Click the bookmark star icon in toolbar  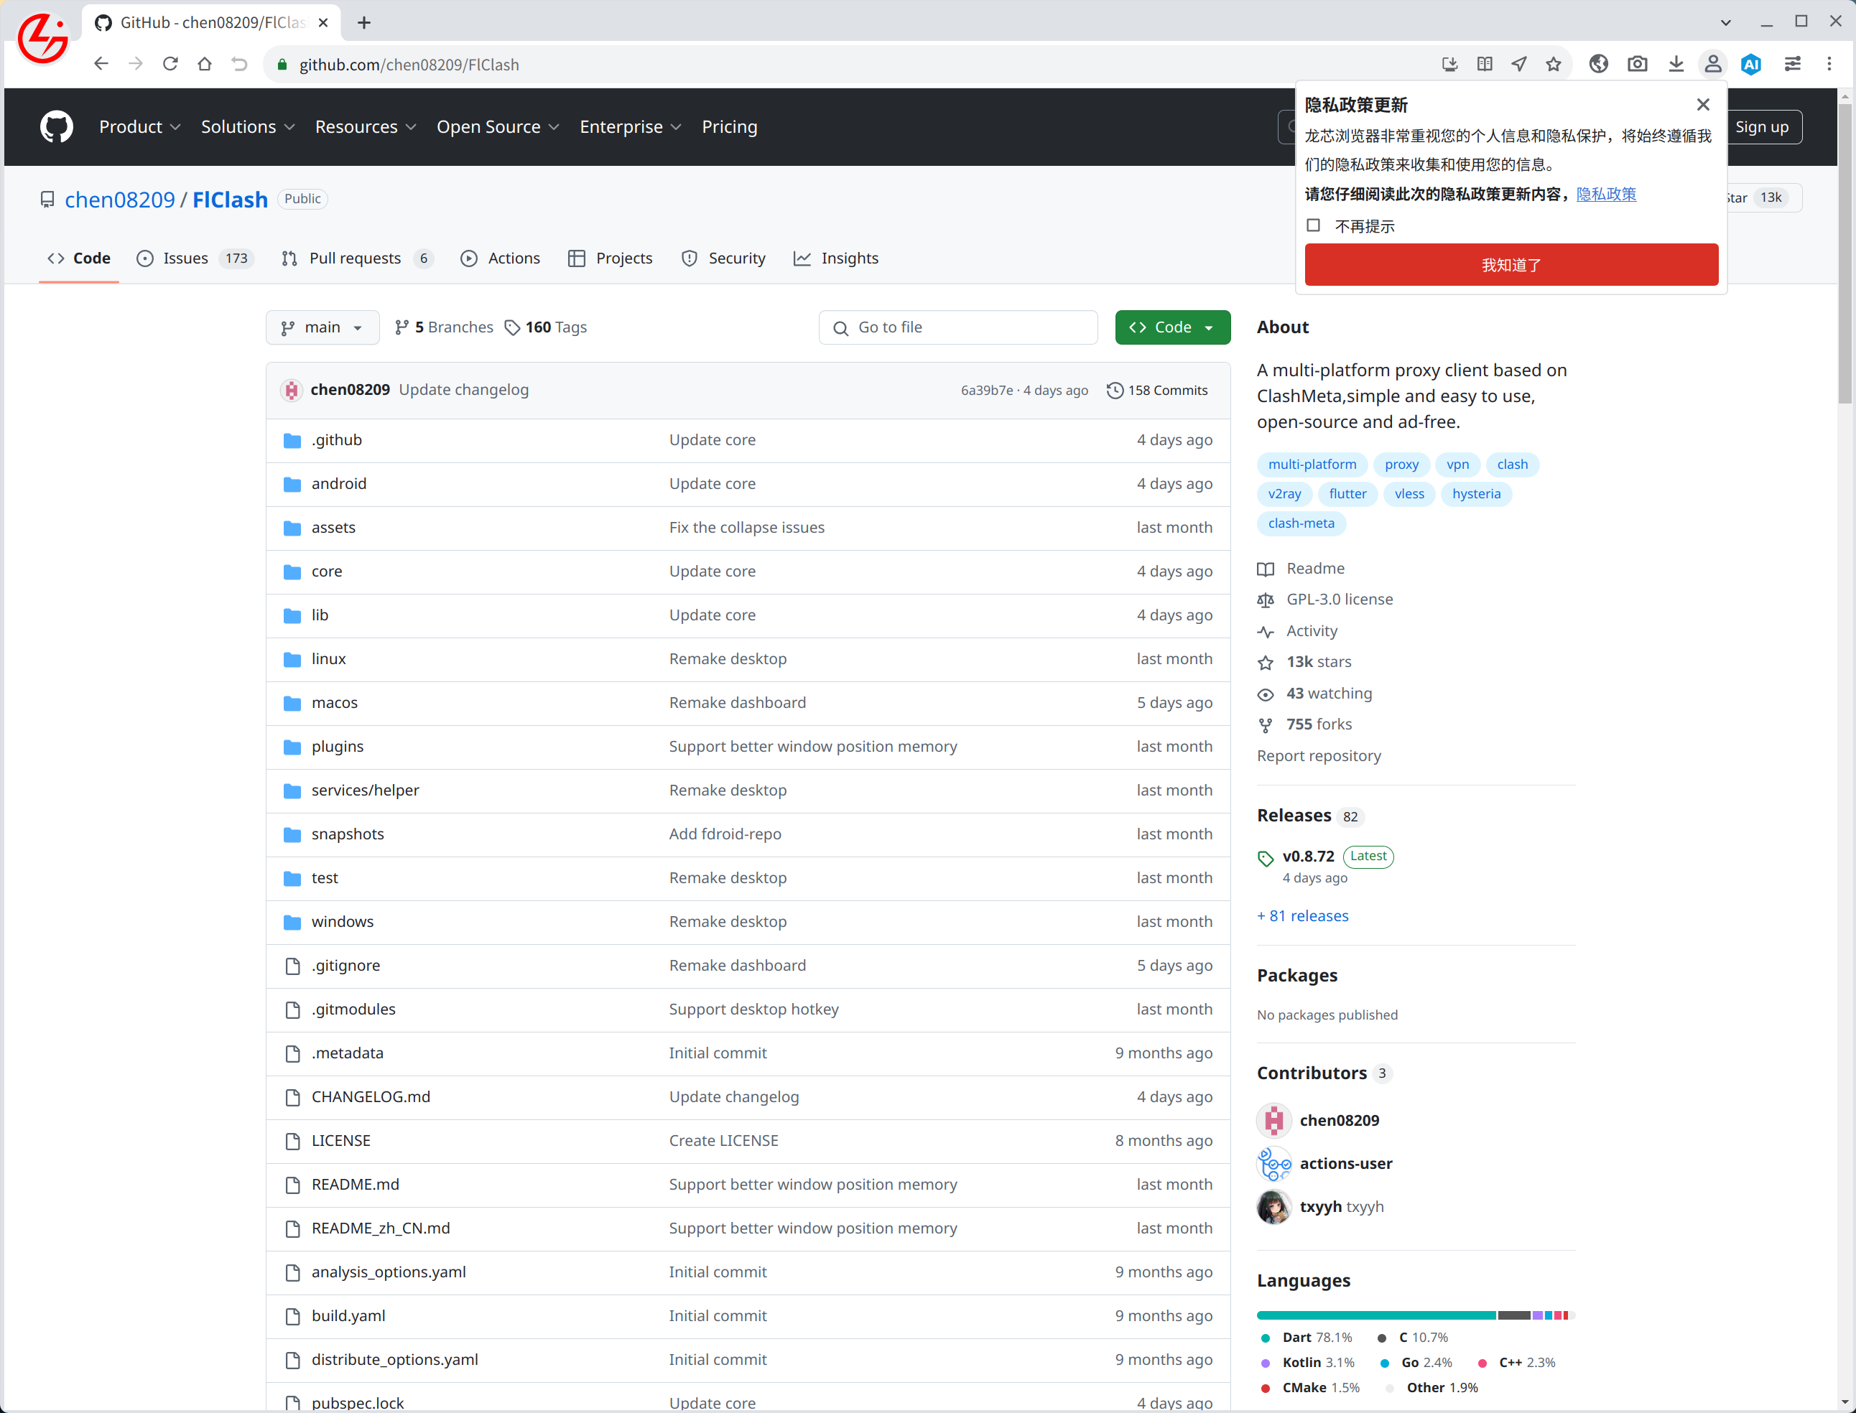pyautogui.click(x=1553, y=64)
